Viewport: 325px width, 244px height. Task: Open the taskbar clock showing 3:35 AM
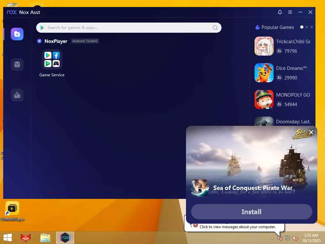coord(311,238)
